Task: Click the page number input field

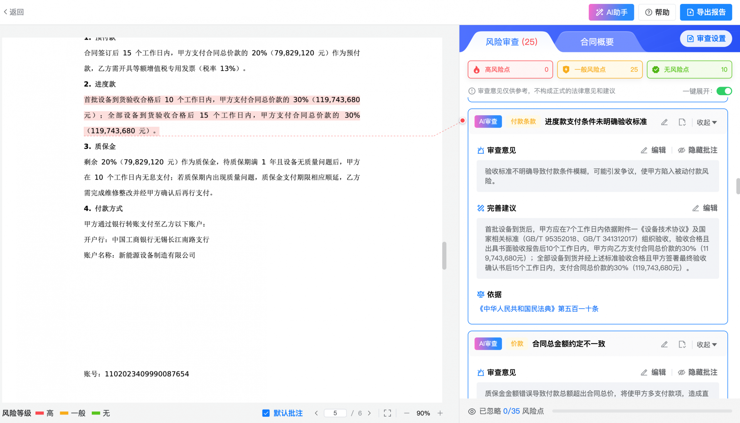Action: (x=335, y=413)
